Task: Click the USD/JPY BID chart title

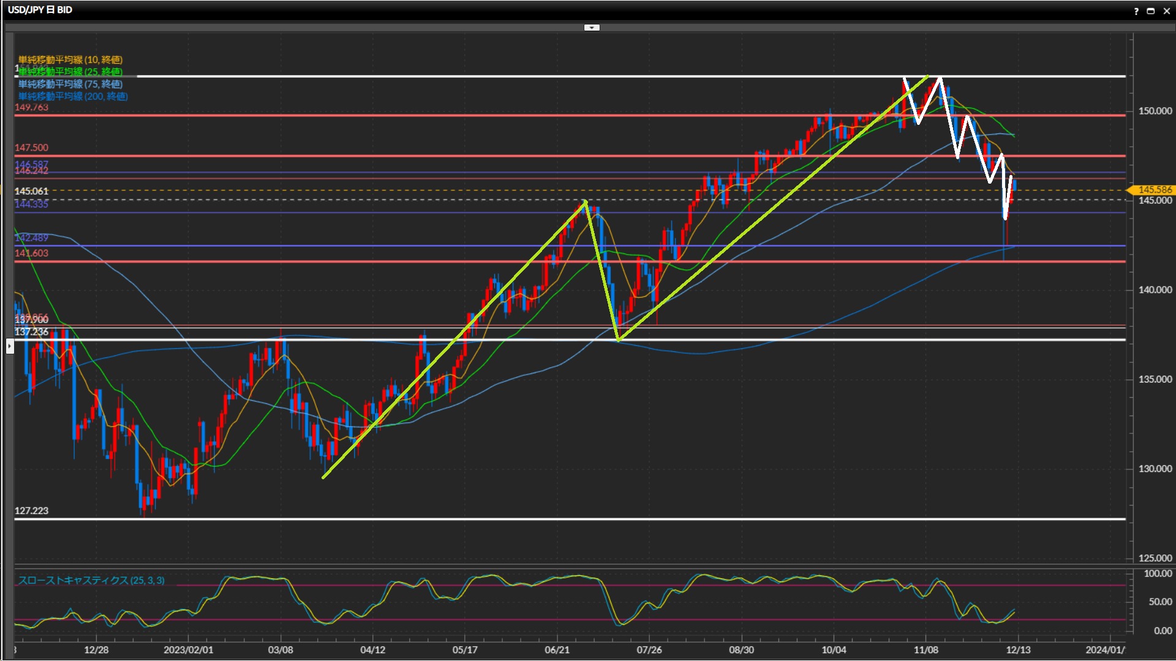Action: tap(40, 10)
